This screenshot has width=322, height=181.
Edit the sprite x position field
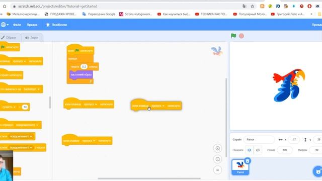pos(294,140)
